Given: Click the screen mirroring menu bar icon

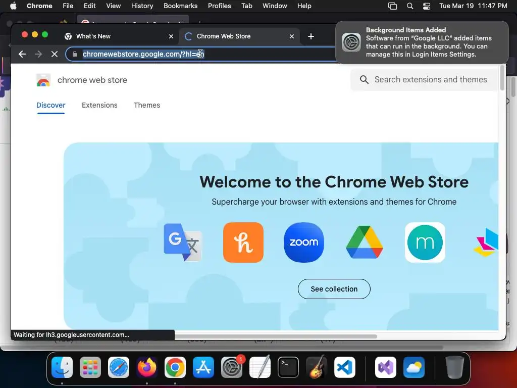Looking at the screenshot, I should tap(392, 6).
